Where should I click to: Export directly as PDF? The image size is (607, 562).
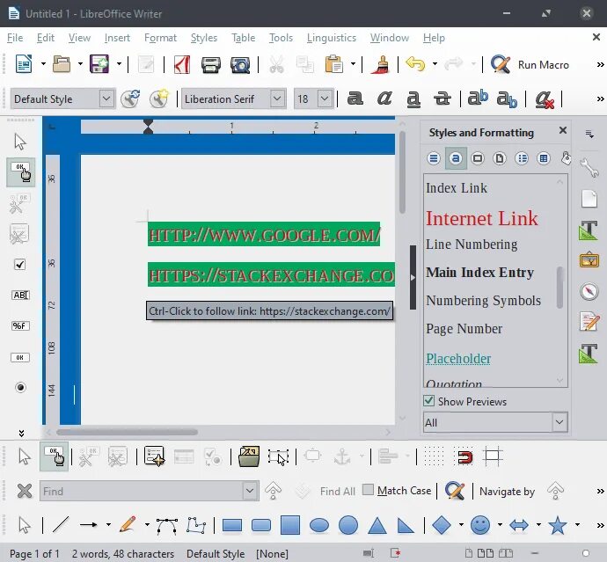pos(182,64)
